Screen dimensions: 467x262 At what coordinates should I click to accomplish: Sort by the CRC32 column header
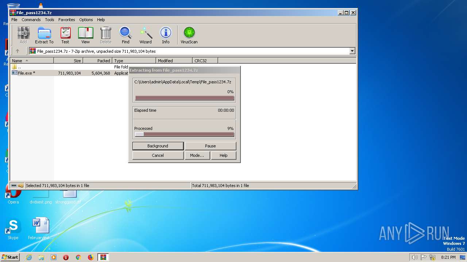click(205, 61)
